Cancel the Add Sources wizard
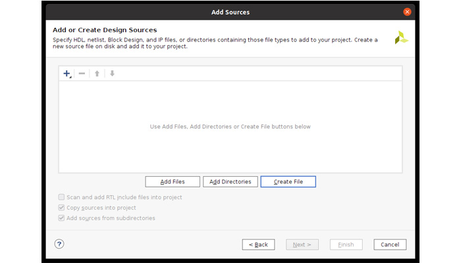The width and height of the screenshot is (461, 263). point(390,245)
